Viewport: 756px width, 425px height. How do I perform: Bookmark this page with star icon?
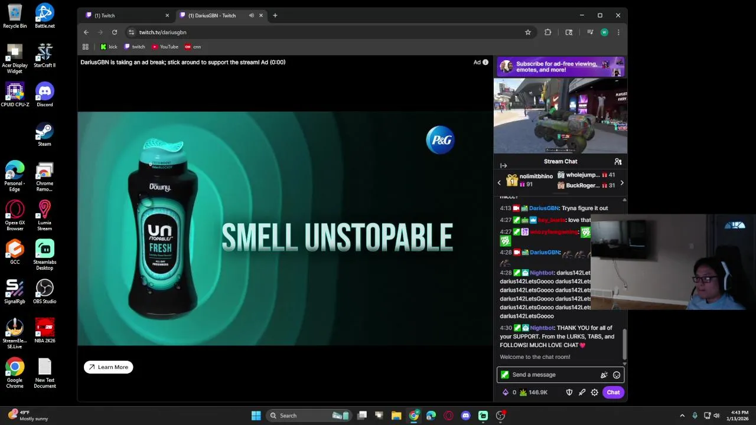pos(528,32)
